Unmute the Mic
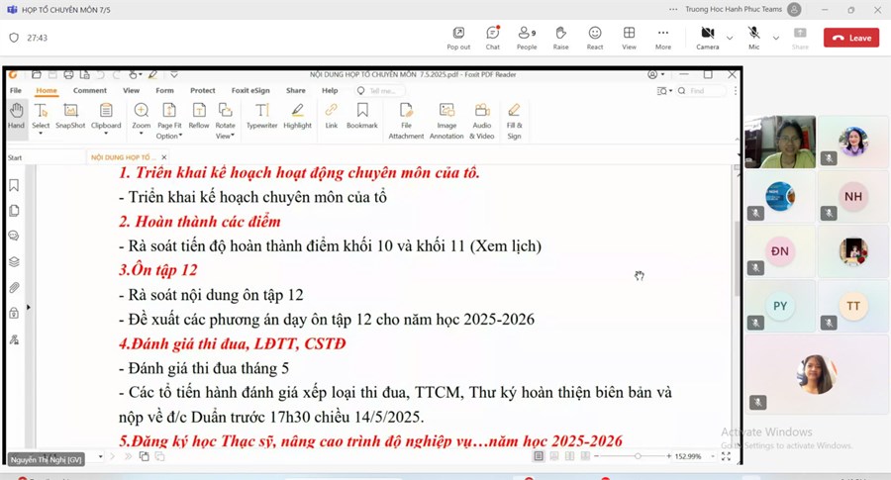 753,37
